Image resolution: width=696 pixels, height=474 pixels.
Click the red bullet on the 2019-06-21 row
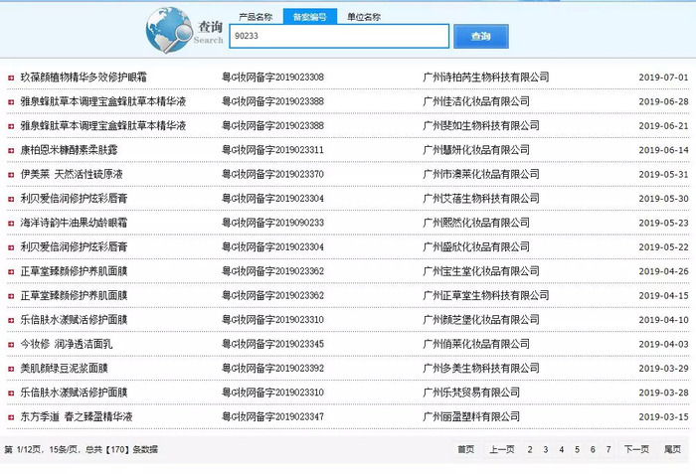11,126
